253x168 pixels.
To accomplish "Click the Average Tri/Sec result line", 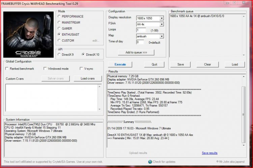I will [139, 106].
